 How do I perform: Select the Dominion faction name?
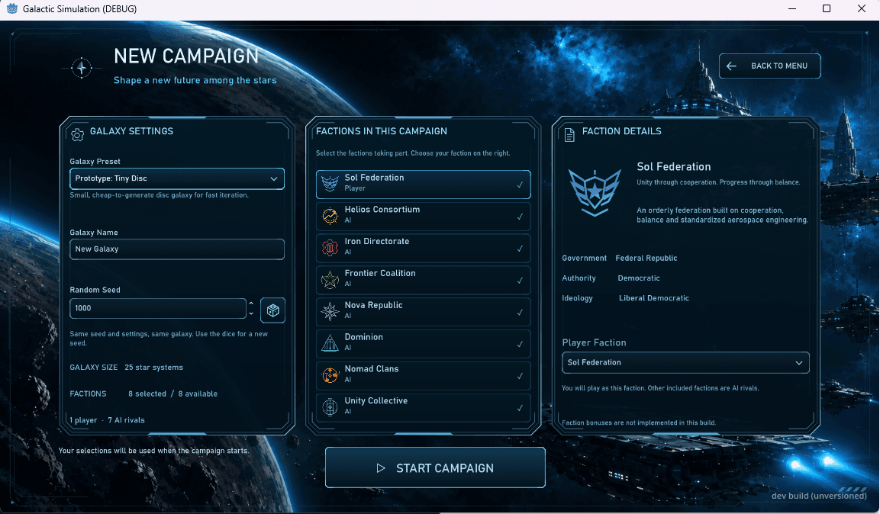363,337
